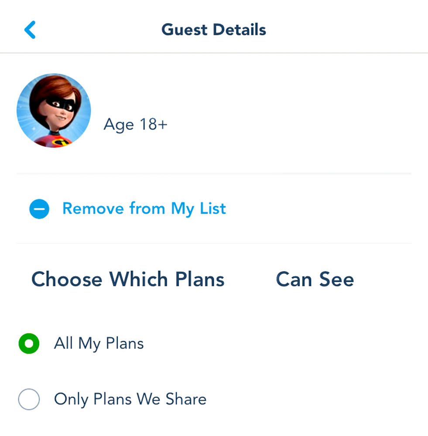Click the word "Share" in the second option
Viewport: 428px width, 436px height.
pyautogui.click(x=186, y=399)
